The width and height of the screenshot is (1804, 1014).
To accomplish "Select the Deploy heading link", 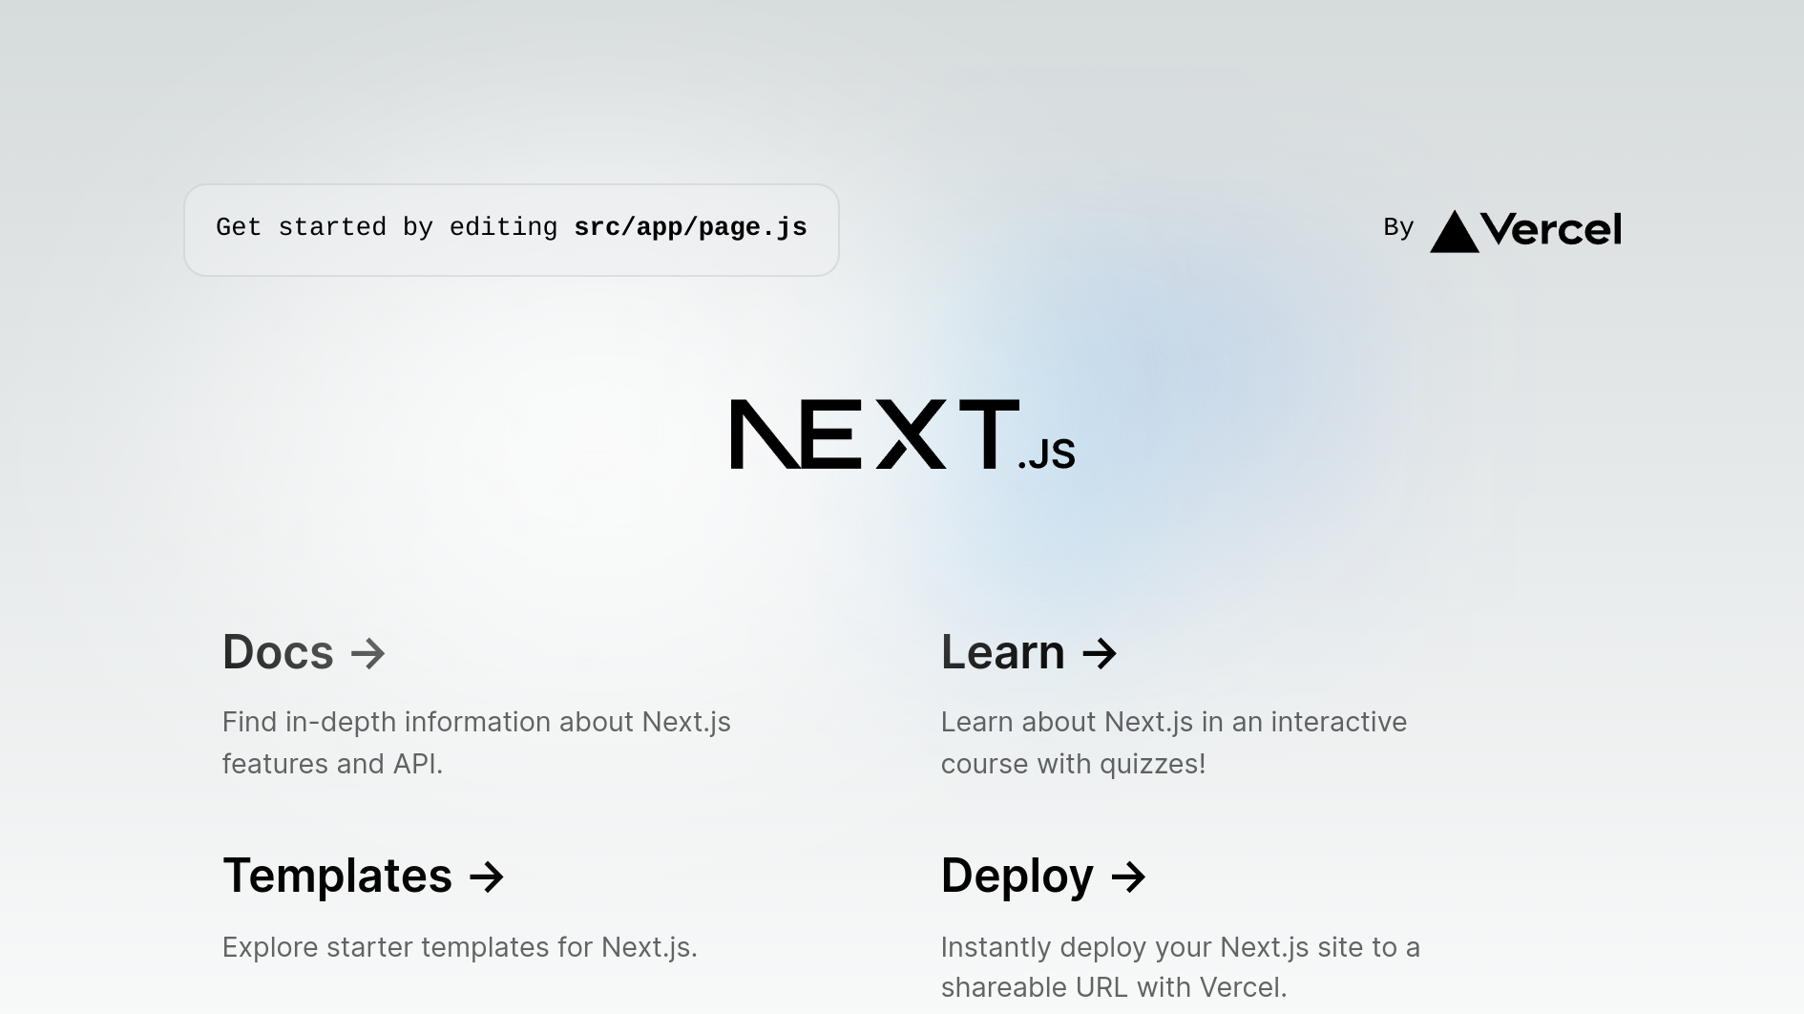I will [1017, 876].
